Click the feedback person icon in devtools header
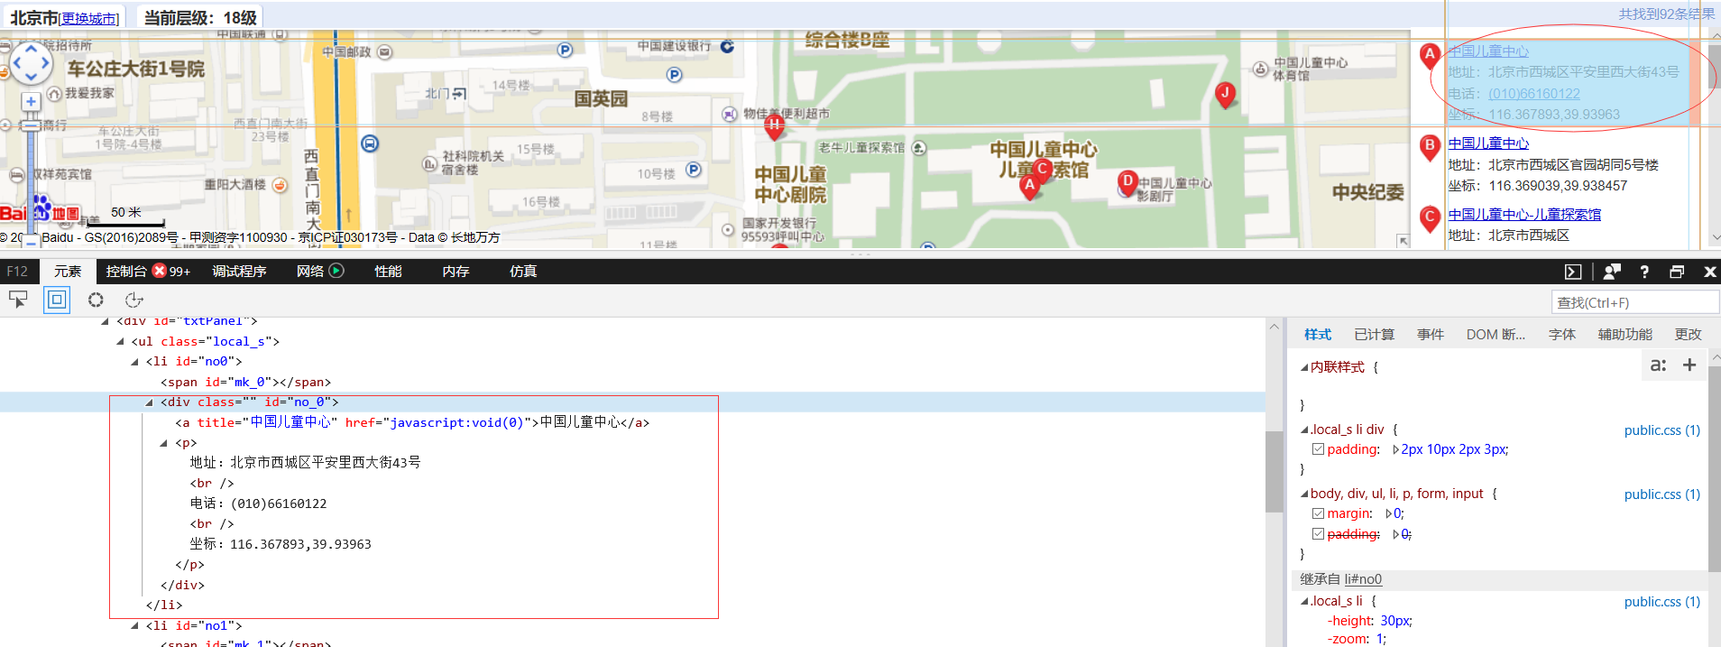This screenshot has width=1721, height=647. [x=1612, y=272]
